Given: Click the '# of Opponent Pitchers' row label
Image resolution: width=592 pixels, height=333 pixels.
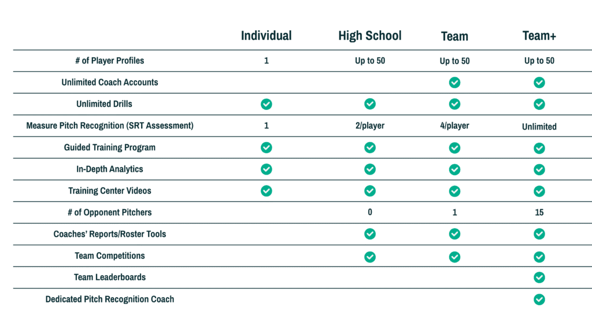Looking at the screenshot, I should tap(110, 213).
